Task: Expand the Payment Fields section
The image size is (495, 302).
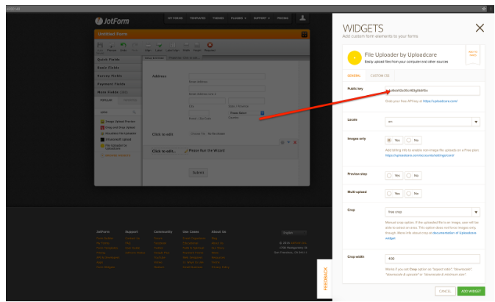Action: point(118,84)
